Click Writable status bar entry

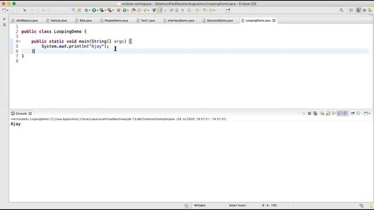pos(200,205)
